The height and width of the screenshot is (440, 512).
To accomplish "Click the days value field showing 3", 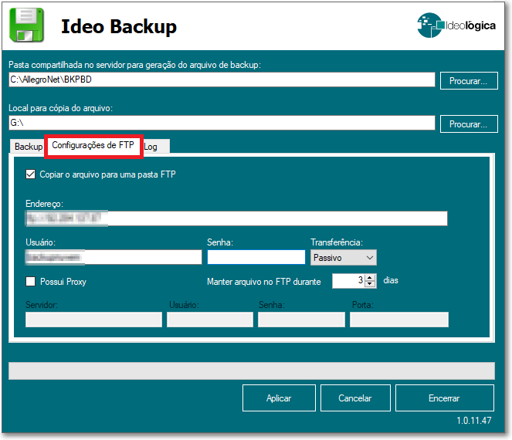I will 348,281.
